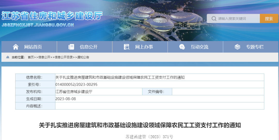The height and width of the screenshot is (140, 279).
Task: Open the 网站首页 navigation tab
Action: pyautogui.click(x=33, y=47)
